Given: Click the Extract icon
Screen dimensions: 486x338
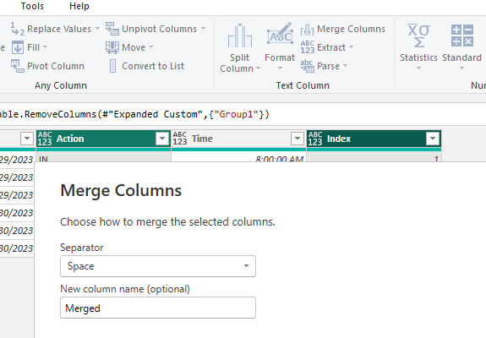Looking at the screenshot, I should [x=307, y=47].
